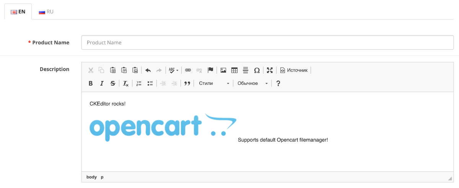Toggle bold formatting
The height and width of the screenshot is (188, 459).
coord(91,83)
